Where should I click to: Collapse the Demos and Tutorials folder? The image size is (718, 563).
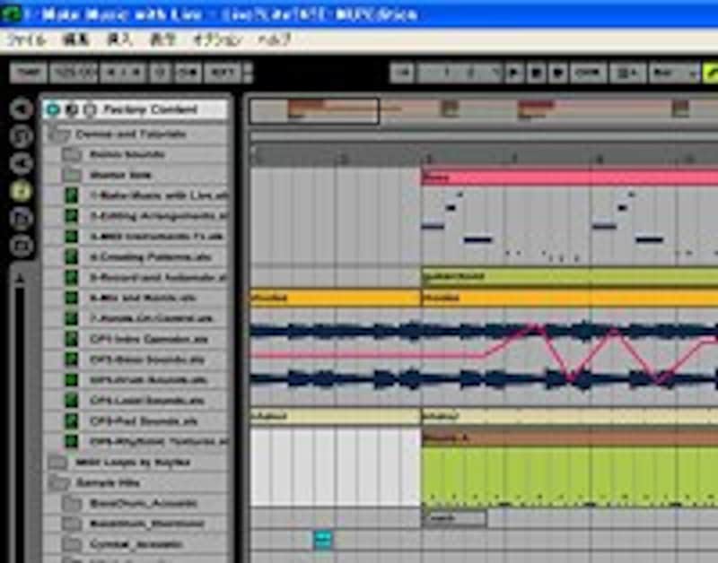pyautogui.click(x=59, y=134)
